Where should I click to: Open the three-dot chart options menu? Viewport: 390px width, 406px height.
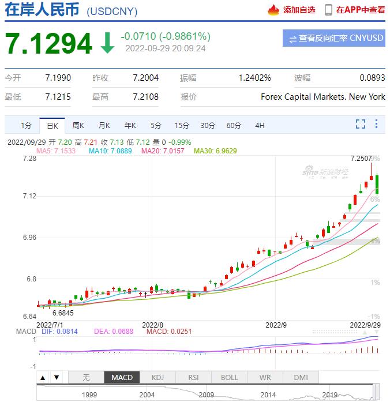click(x=376, y=124)
